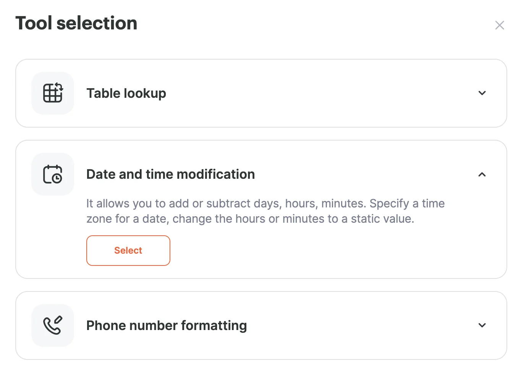521x369 pixels.
Task: Click the Phone number formatting tool icon
Action: point(53,325)
